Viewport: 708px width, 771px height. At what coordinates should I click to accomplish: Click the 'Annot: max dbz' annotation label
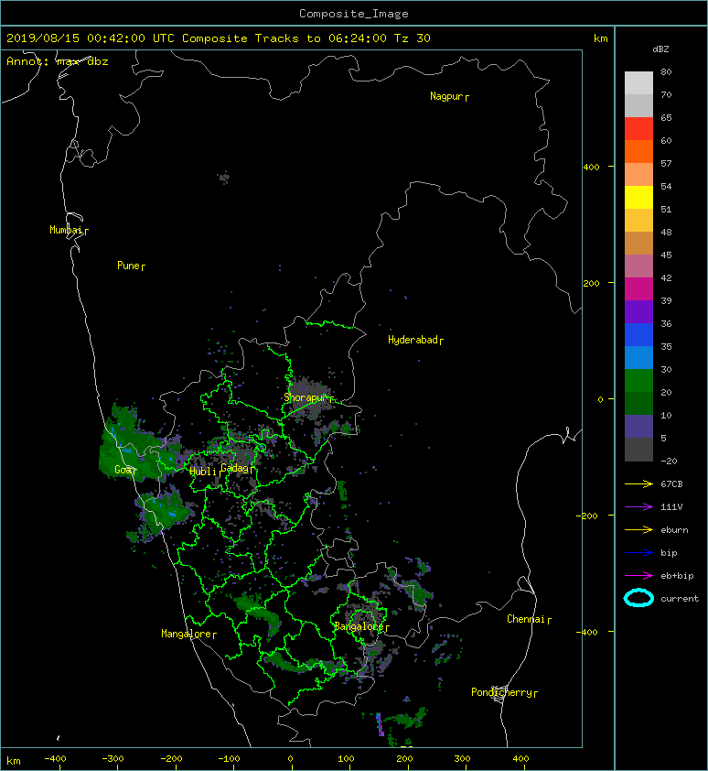(58, 61)
